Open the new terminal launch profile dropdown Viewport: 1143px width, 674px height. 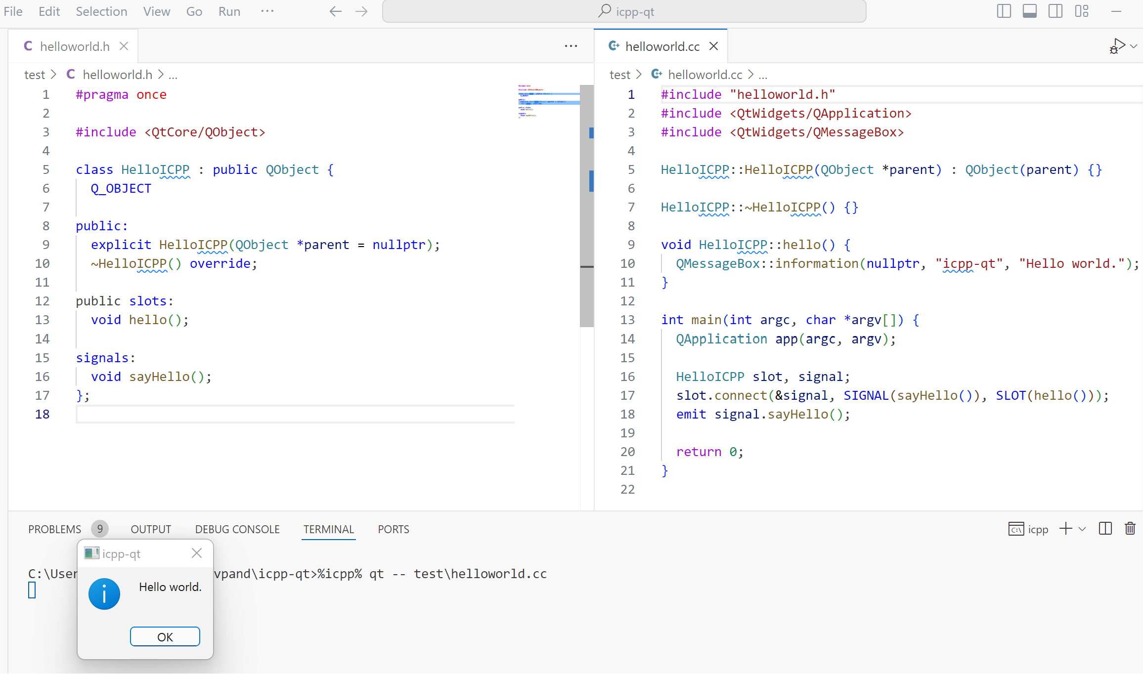pos(1082,529)
